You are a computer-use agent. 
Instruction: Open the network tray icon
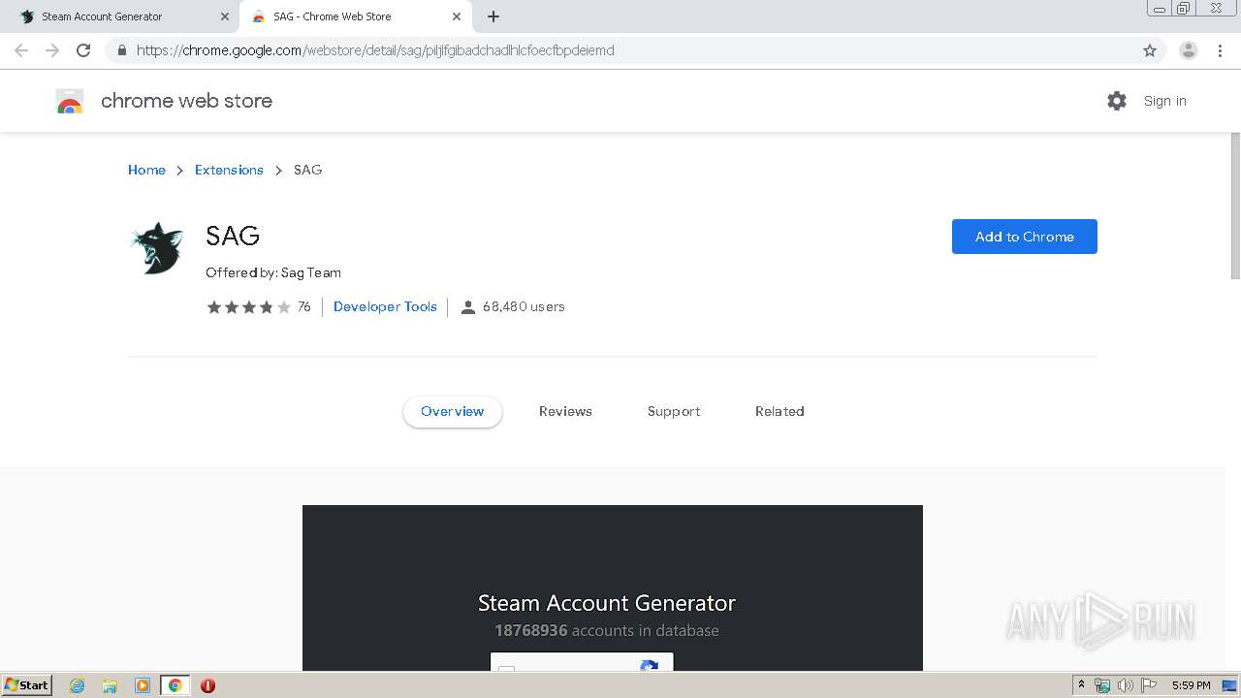pos(1102,685)
